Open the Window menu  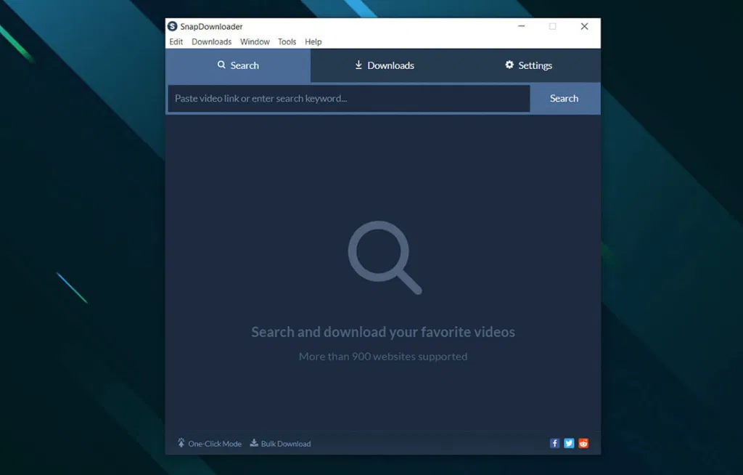[255, 41]
